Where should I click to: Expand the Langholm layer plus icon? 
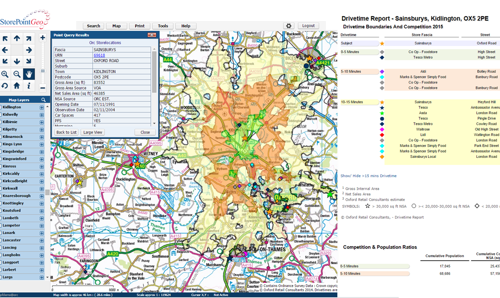42,255
